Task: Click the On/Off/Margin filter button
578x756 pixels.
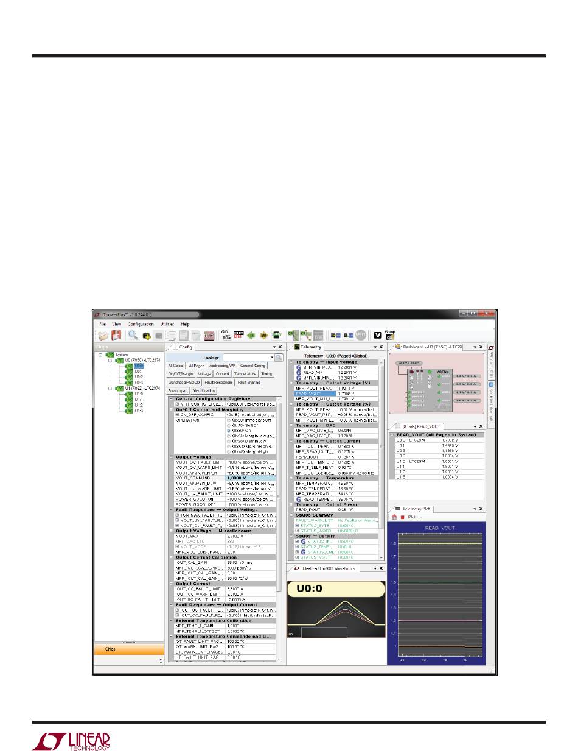Action: pos(181,374)
